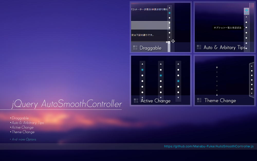Open the Theme Change demo thumbnail

pos(224,80)
